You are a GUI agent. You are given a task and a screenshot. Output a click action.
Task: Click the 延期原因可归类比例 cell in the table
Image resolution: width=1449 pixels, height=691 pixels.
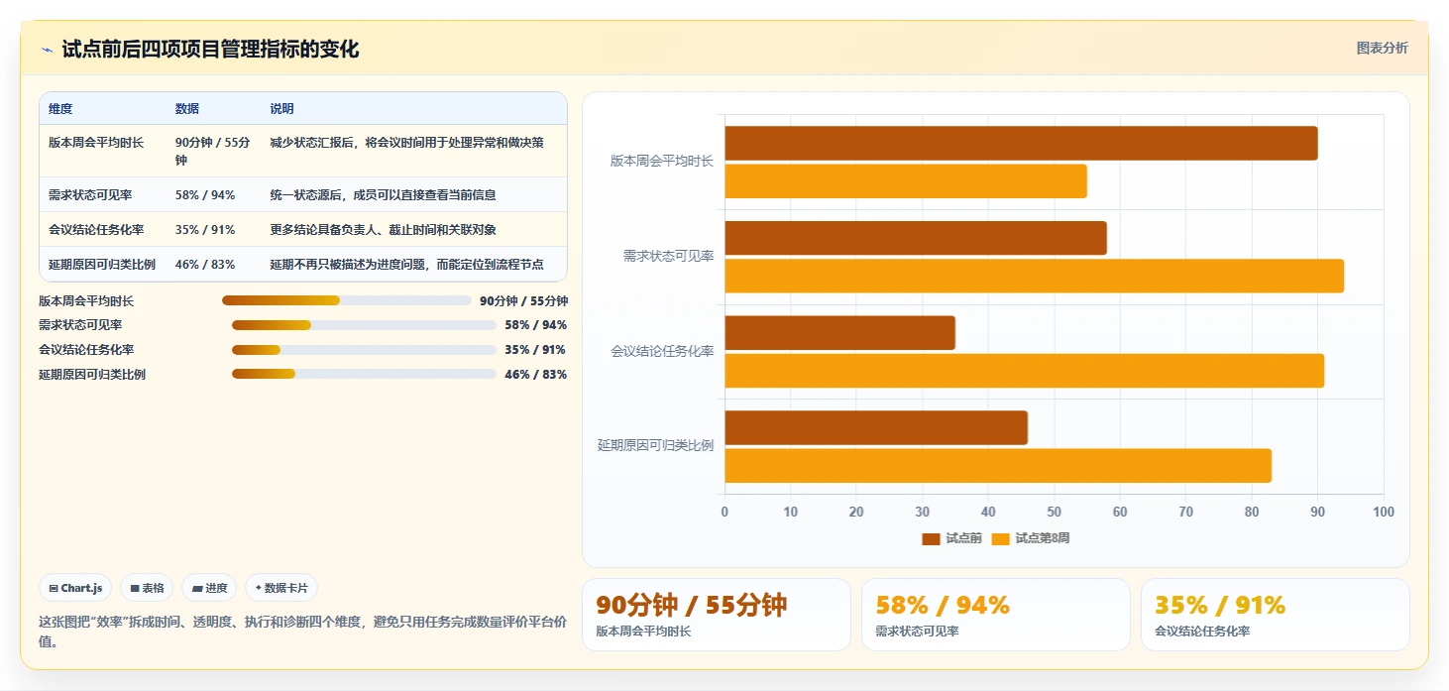[102, 265]
